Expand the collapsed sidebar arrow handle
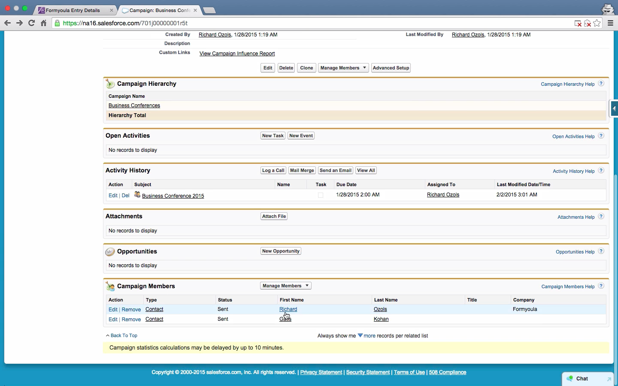618x386 pixels. coord(614,109)
